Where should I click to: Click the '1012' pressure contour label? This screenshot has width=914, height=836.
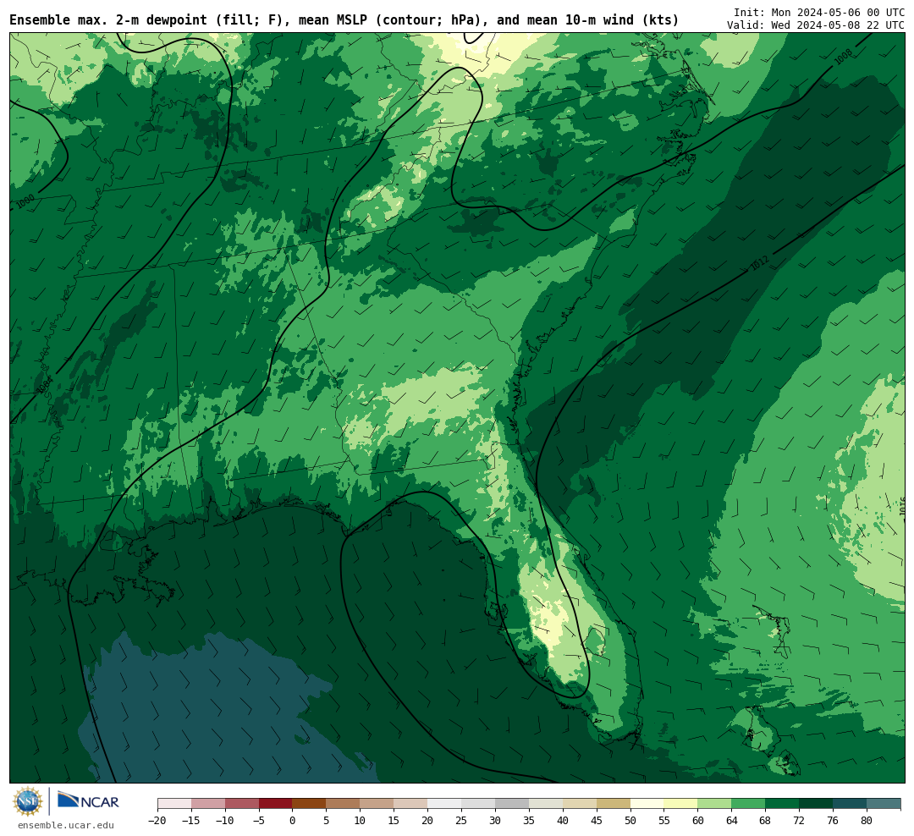point(759,263)
